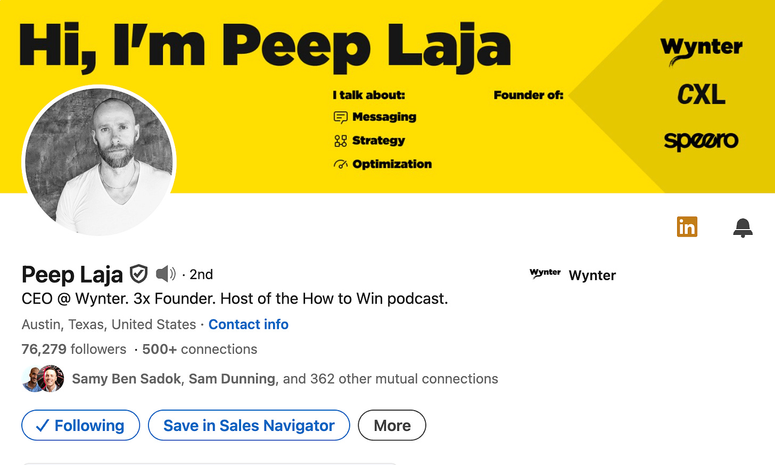Toggle notifications via the bell control
This screenshot has width=775, height=465.
click(743, 227)
